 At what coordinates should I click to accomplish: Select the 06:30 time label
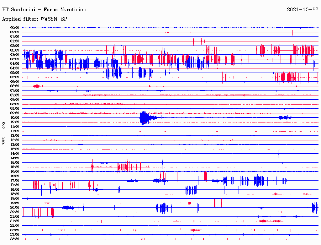pyautogui.click(x=15, y=86)
